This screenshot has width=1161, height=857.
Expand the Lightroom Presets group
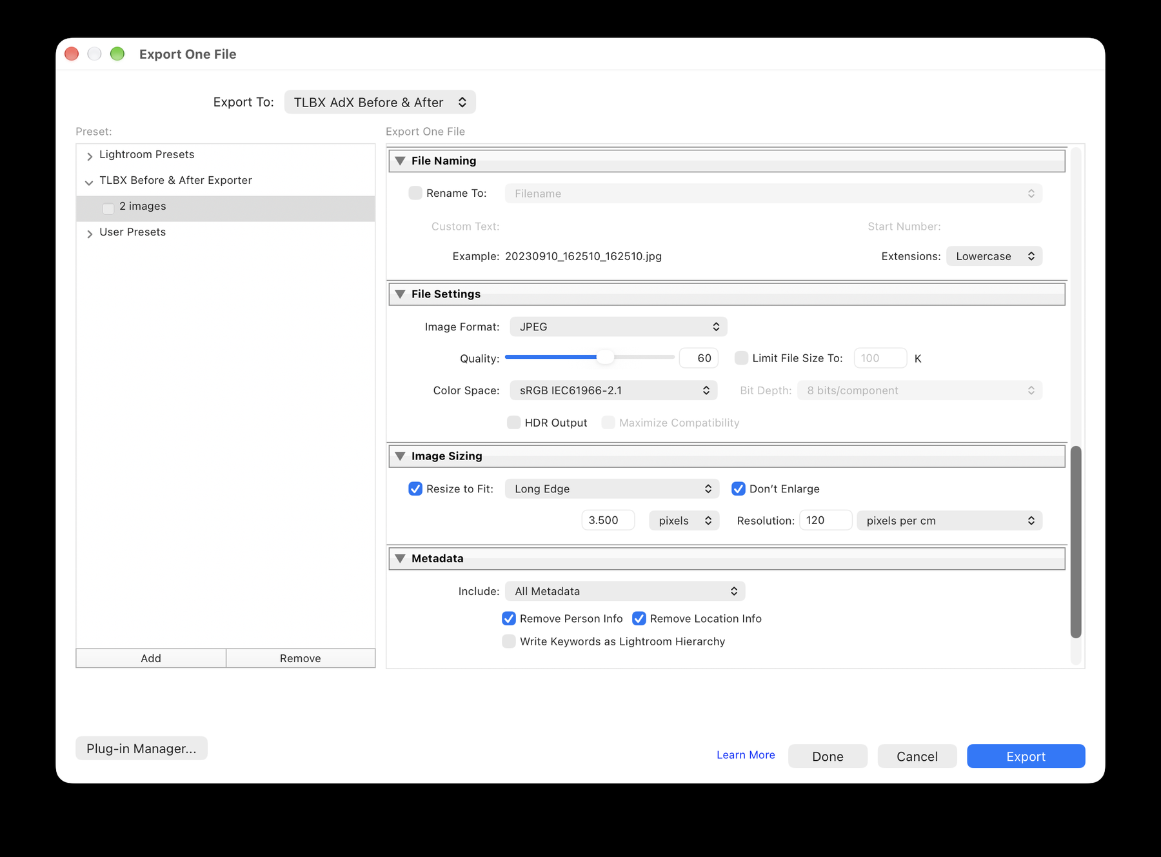pyautogui.click(x=90, y=156)
